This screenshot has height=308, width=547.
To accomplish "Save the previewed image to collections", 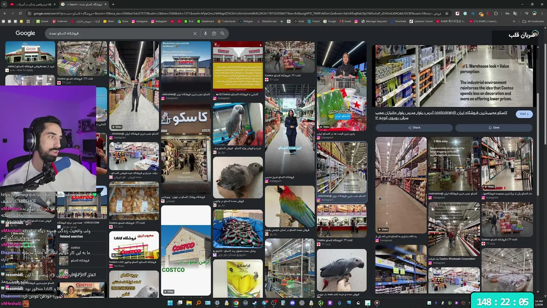I will click(494, 127).
